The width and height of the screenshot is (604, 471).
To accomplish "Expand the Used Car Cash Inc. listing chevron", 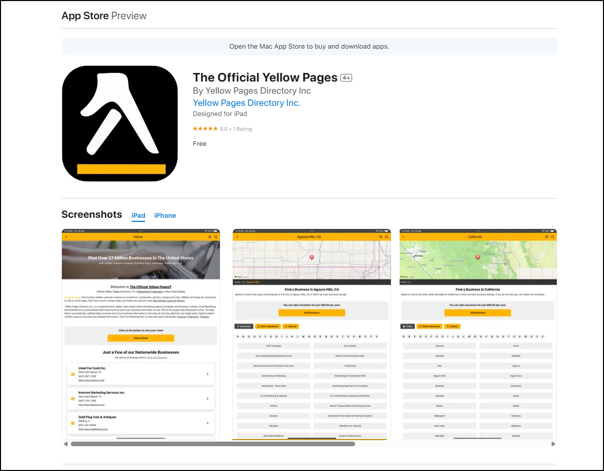I will pos(208,374).
